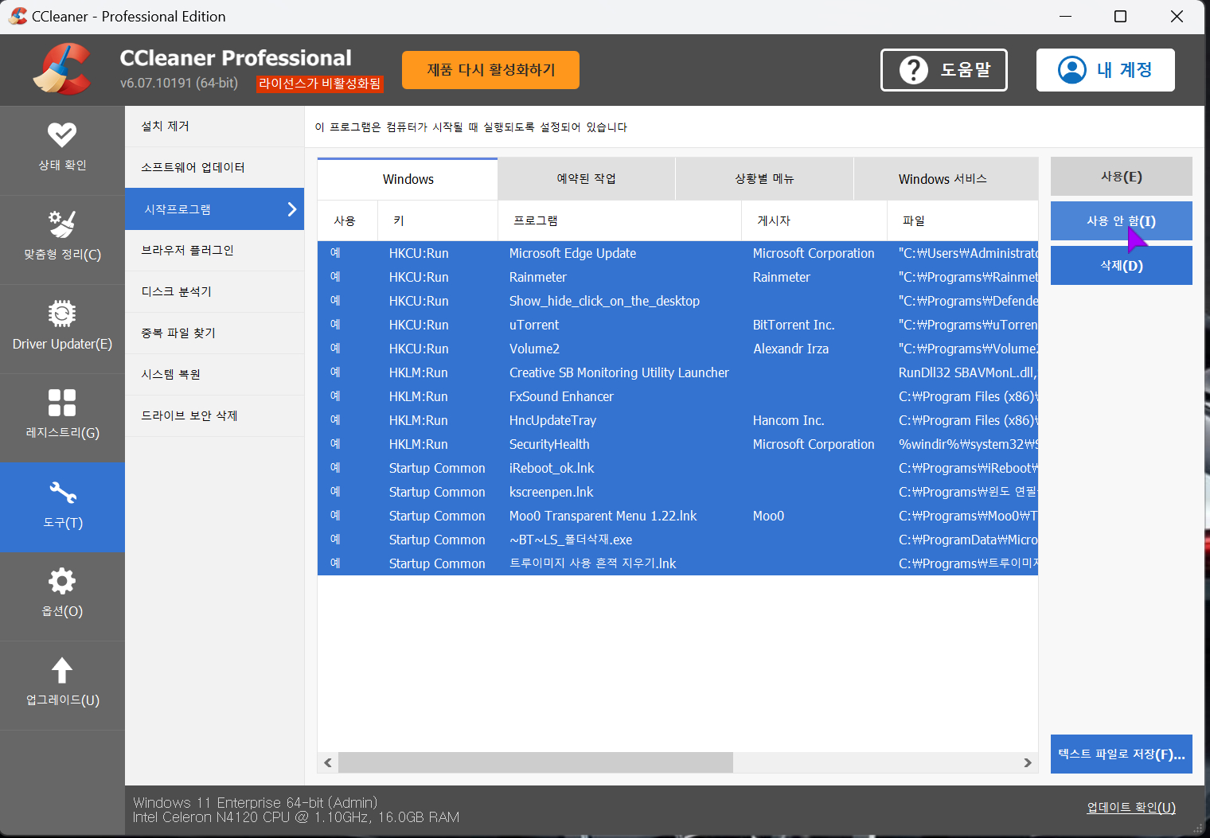Click publisher Alexandr Irza cell

pyautogui.click(x=790, y=349)
